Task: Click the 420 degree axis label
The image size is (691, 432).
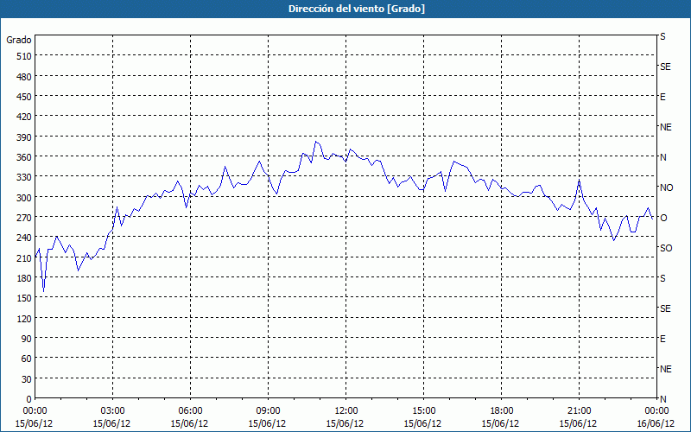Action: (24, 118)
